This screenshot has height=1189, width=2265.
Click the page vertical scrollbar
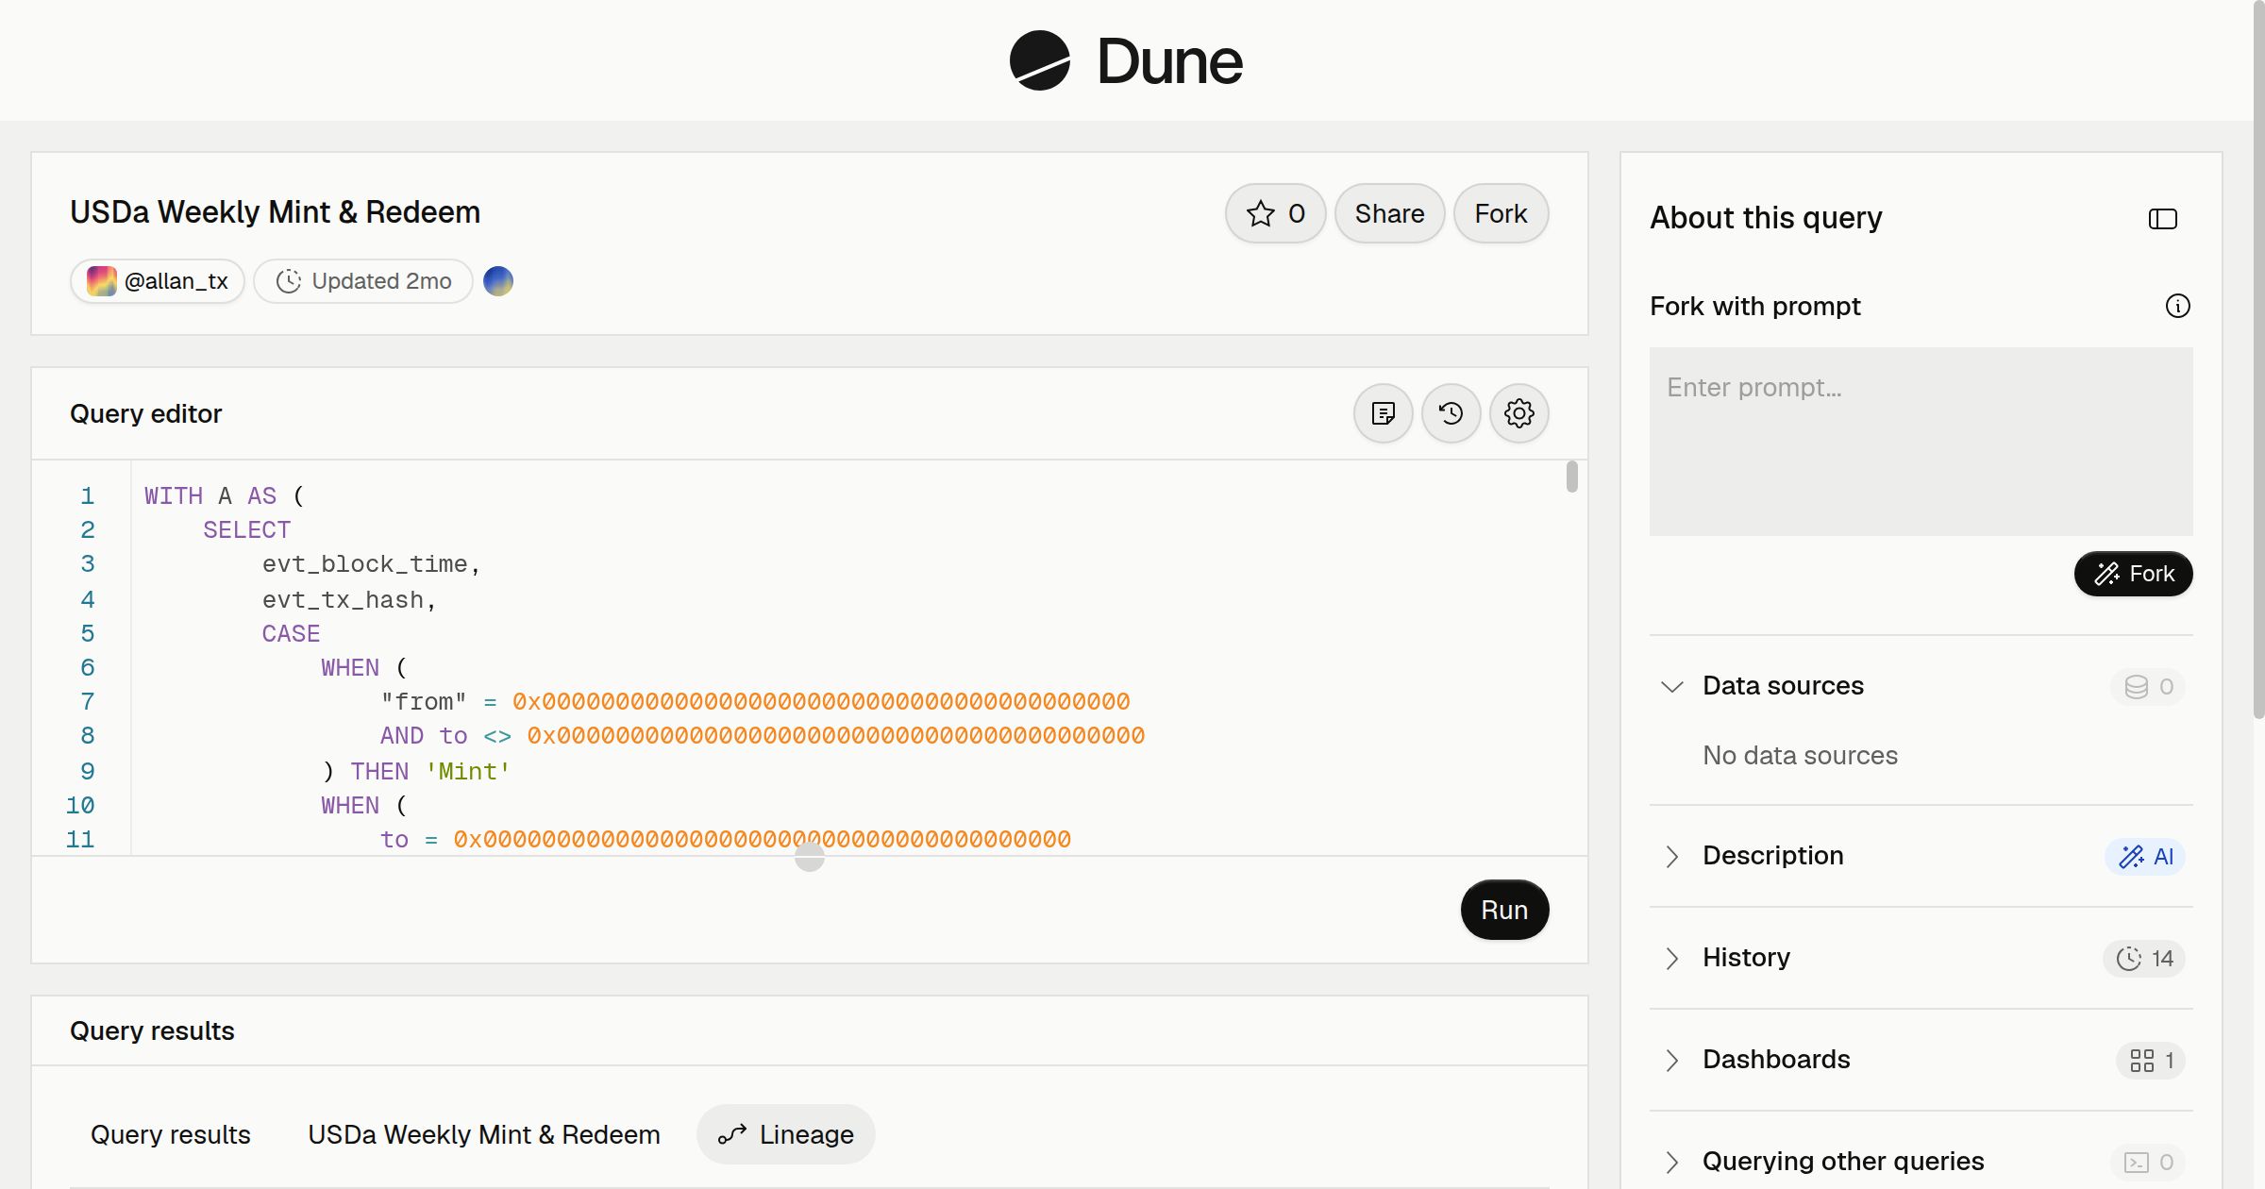pyautogui.click(x=2258, y=359)
